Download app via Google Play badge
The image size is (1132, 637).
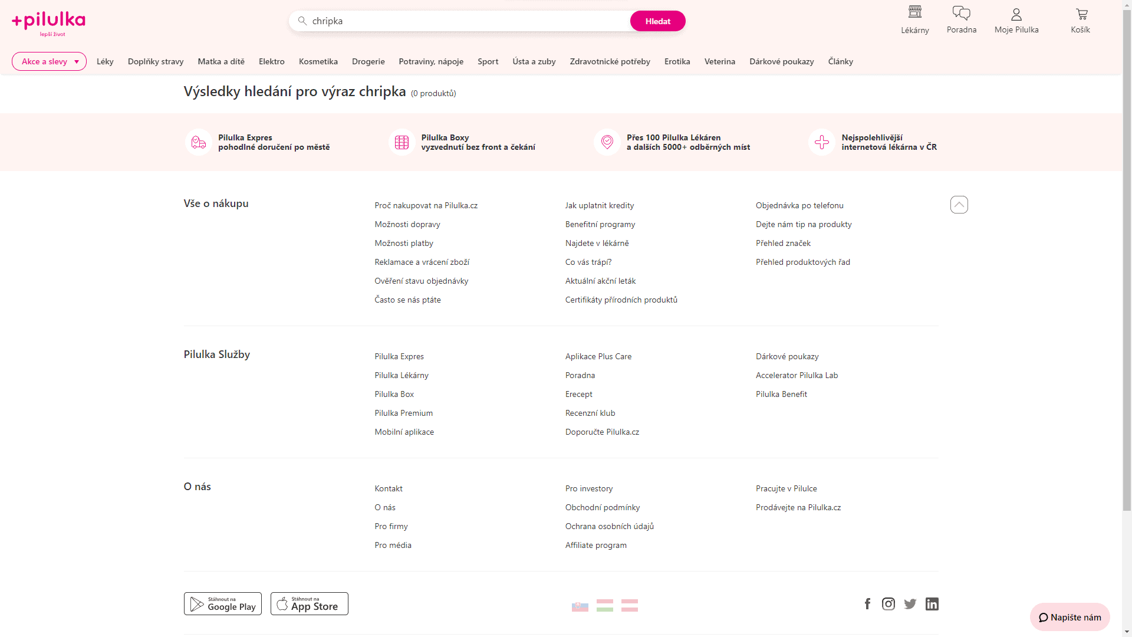pyautogui.click(x=222, y=604)
